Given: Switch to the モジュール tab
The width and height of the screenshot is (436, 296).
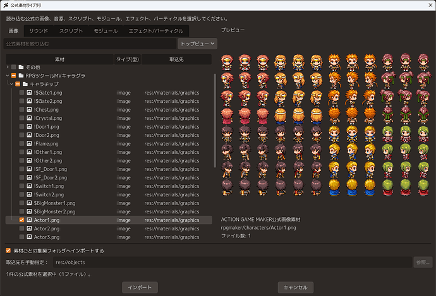Looking at the screenshot, I should click(x=106, y=31).
